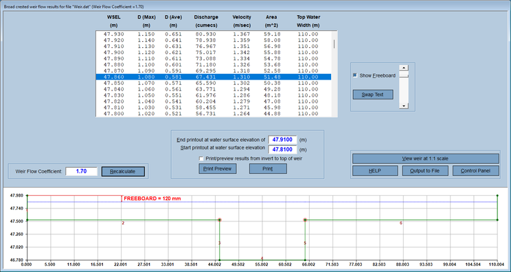Click the Swap Text button
The width and height of the screenshot is (511, 272).
tap(373, 95)
